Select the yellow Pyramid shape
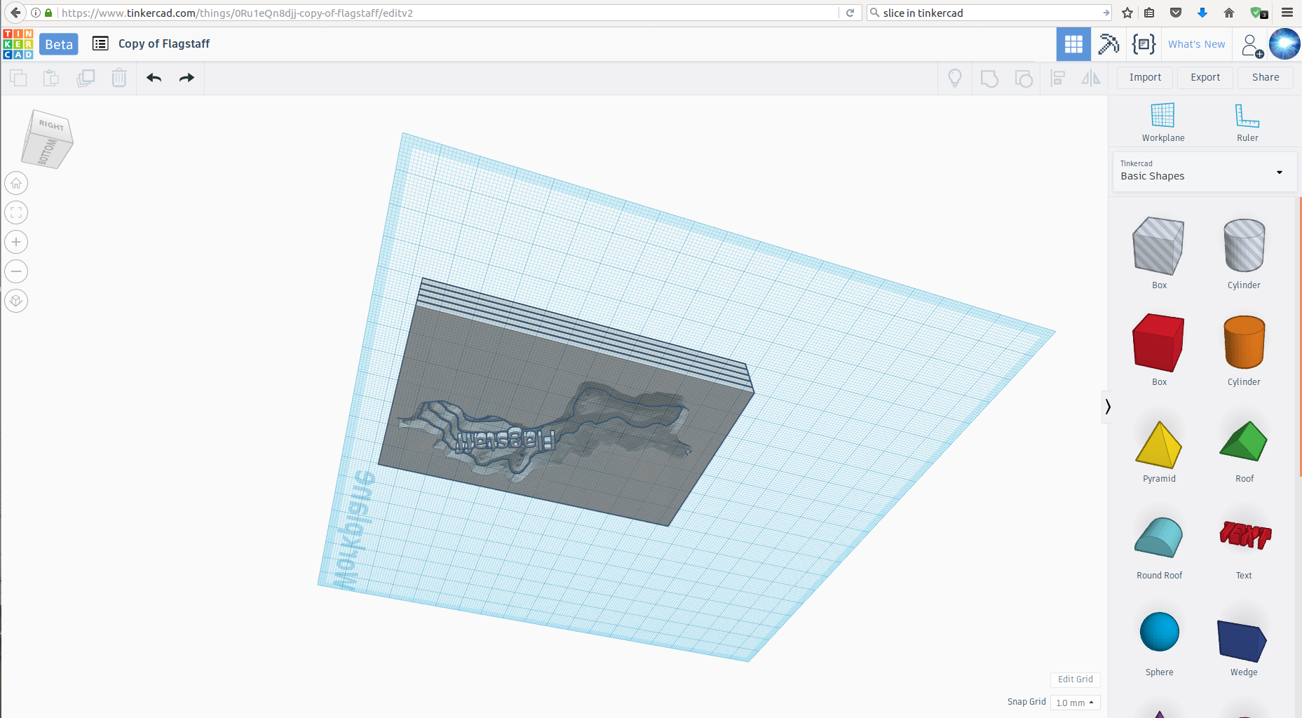 pos(1159,446)
